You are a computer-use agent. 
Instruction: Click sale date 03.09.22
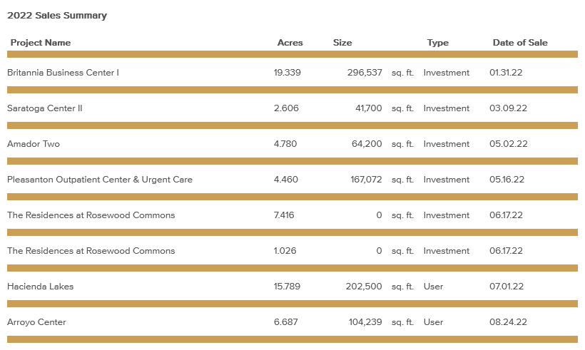click(x=508, y=108)
